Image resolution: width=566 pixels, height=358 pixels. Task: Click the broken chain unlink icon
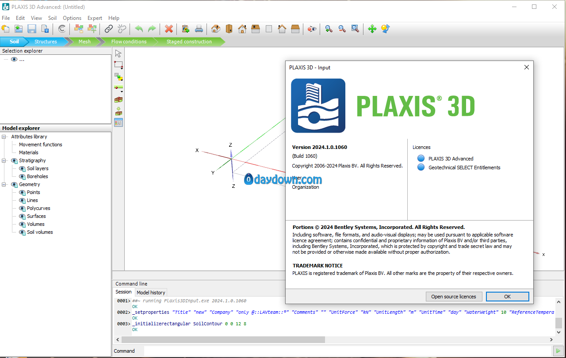pos(122,29)
